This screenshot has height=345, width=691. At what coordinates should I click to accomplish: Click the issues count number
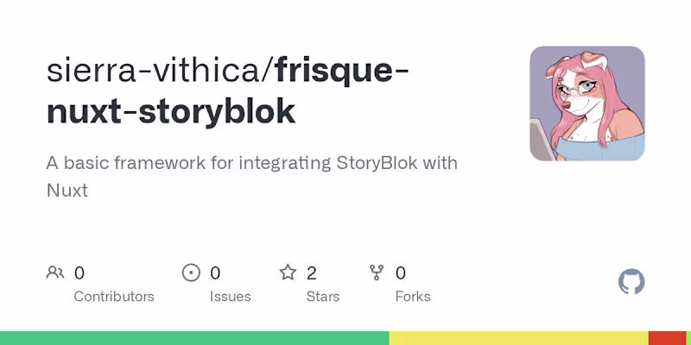(215, 273)
